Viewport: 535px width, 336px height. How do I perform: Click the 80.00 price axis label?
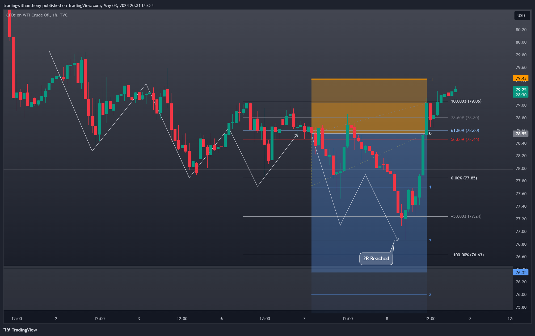521,42
